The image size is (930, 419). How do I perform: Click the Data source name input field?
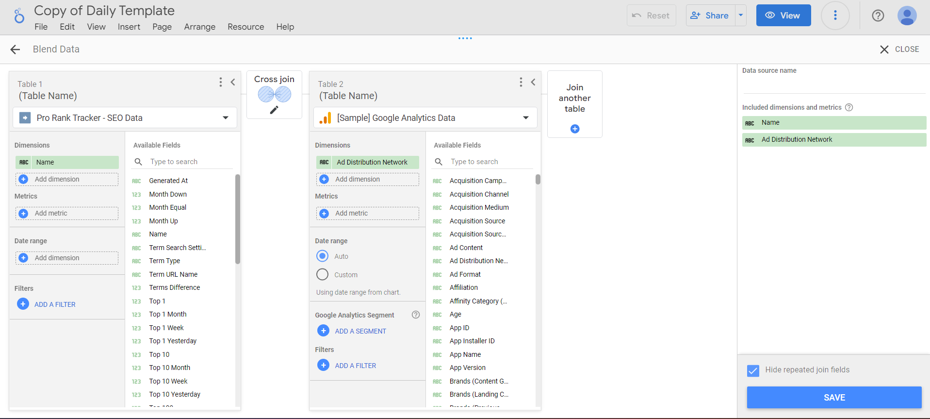point(833,85)
